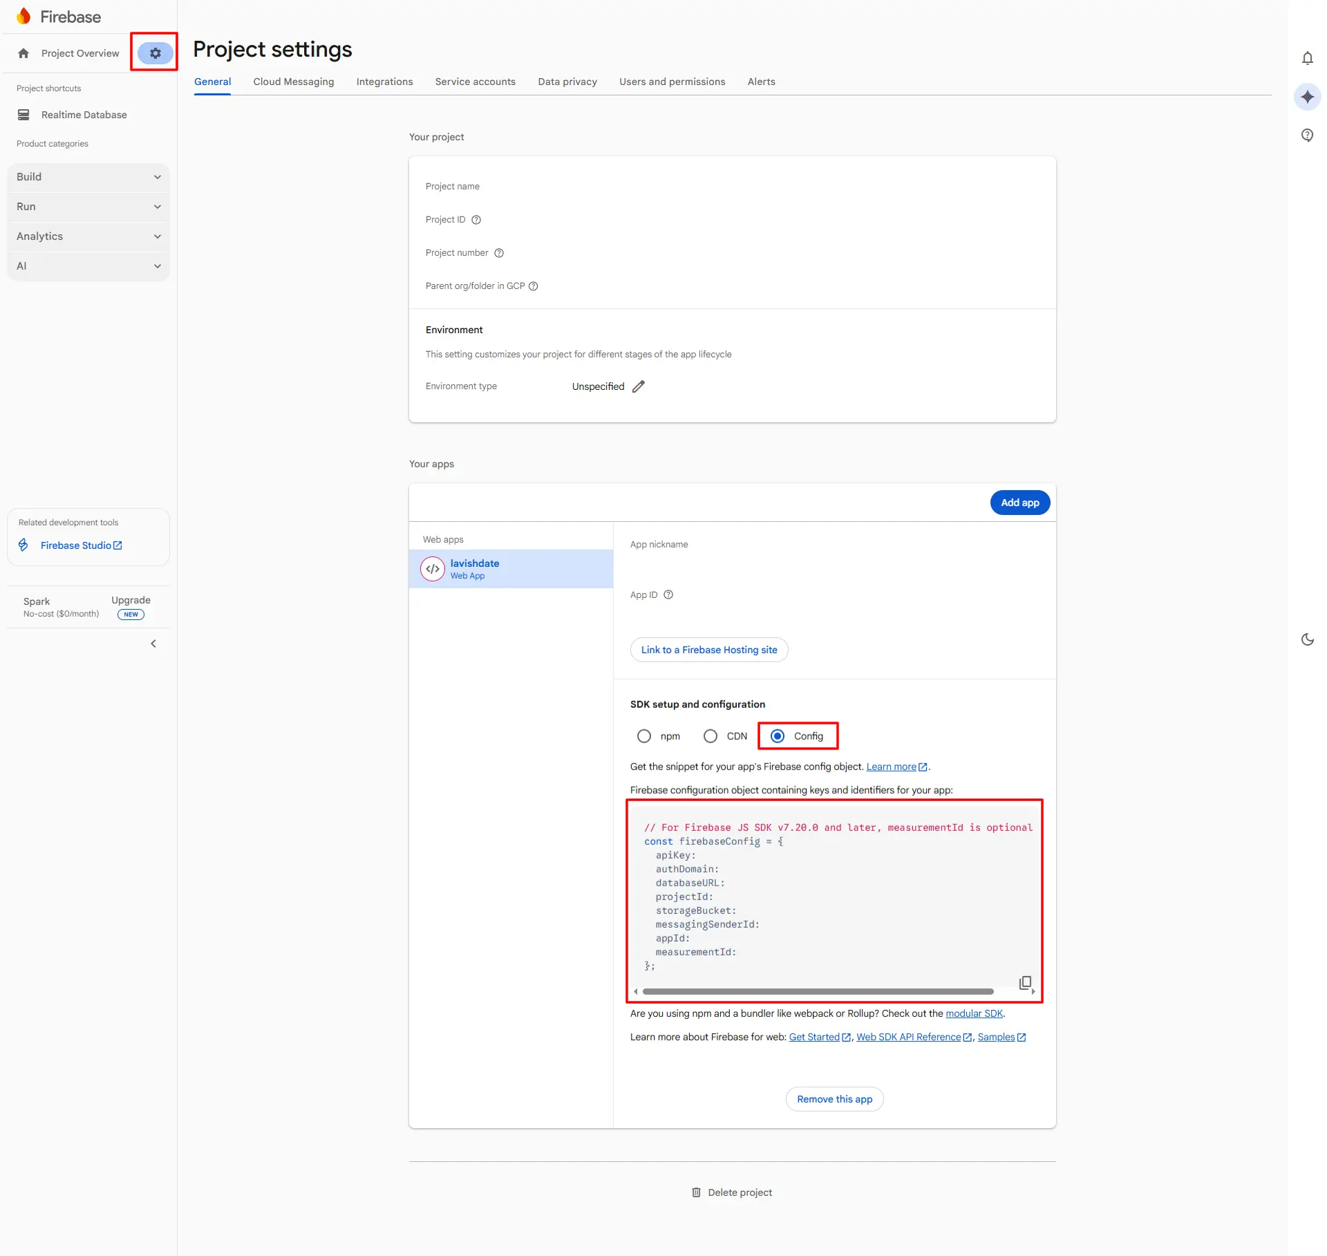Toggle dark mode moon icon
The image size is (1327, 1256).
coord(1307,639)
